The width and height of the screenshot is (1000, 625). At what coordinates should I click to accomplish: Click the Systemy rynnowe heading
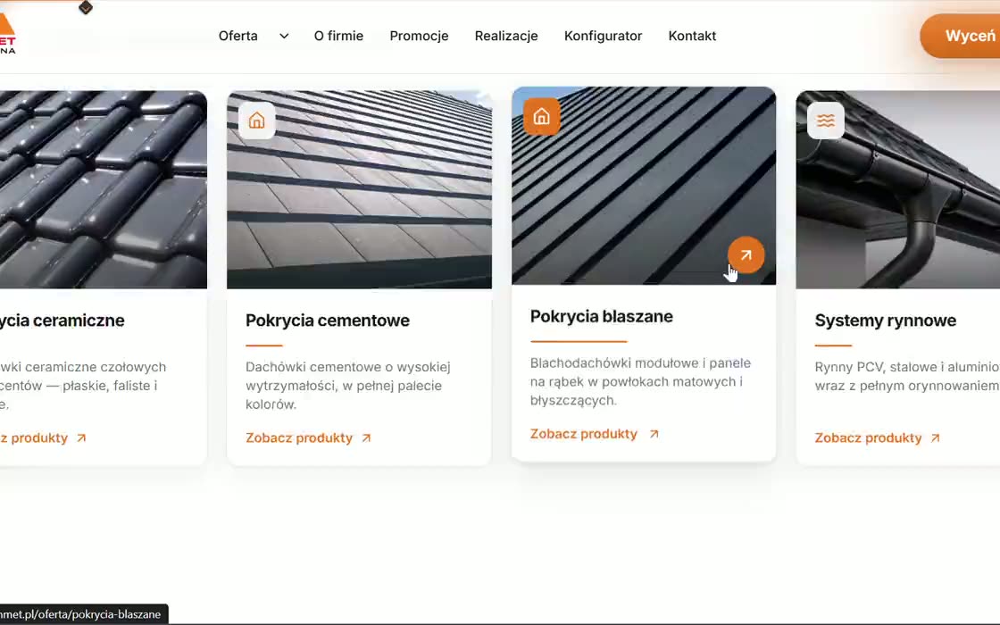885,321
